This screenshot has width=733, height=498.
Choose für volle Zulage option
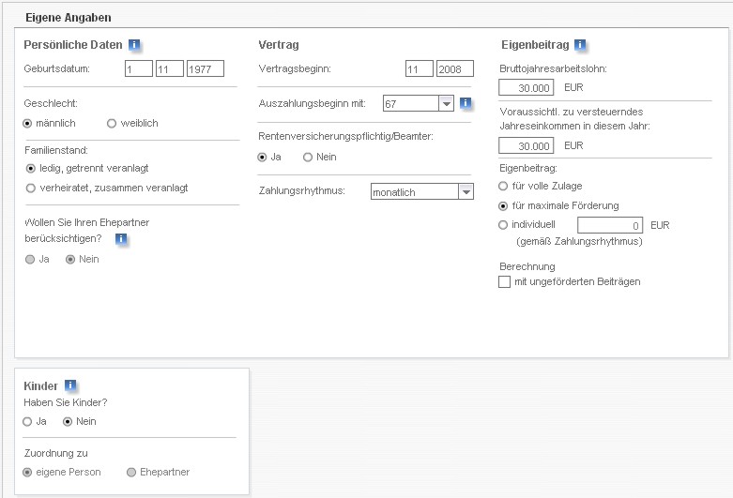(503, 186)
